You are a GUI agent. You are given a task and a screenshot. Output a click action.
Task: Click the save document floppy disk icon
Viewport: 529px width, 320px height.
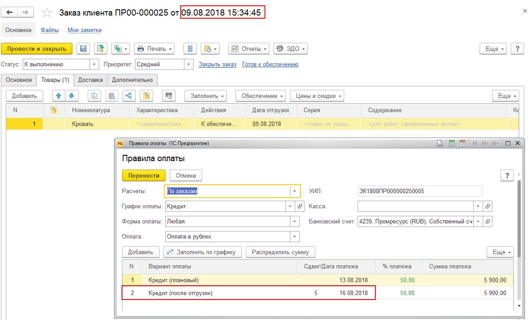(84, 49)
